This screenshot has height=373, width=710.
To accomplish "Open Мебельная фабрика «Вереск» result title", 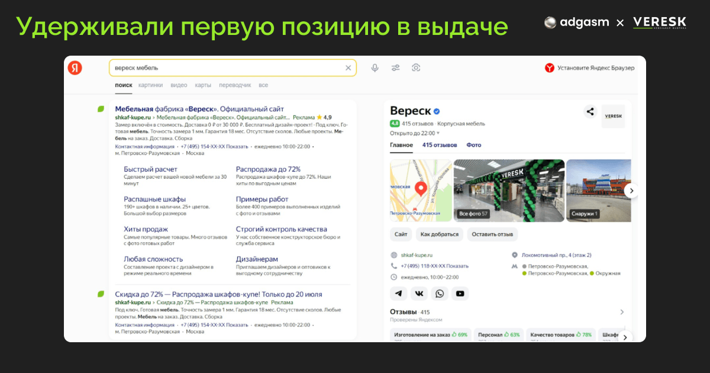I will pos(199,109).
